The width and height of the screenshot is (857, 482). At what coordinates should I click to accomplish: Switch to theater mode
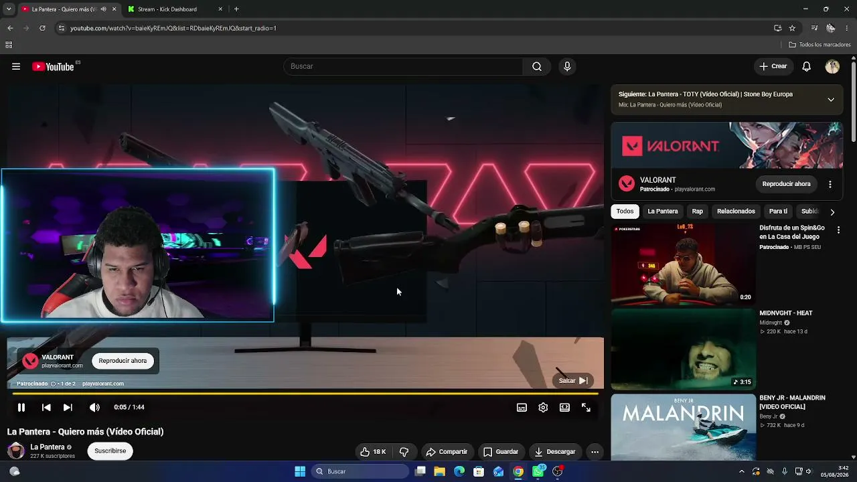(x=564, y=407)
